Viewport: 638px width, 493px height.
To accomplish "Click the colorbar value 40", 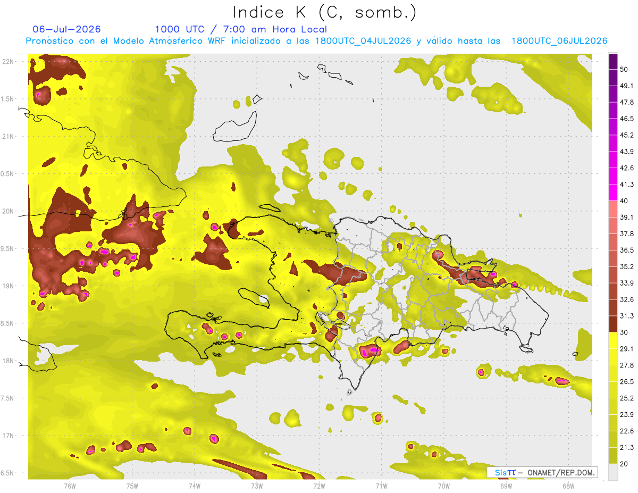I will coord(625,201).
